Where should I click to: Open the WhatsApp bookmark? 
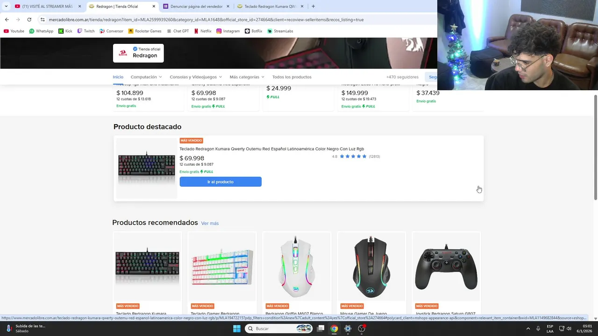tap(41, 31)
